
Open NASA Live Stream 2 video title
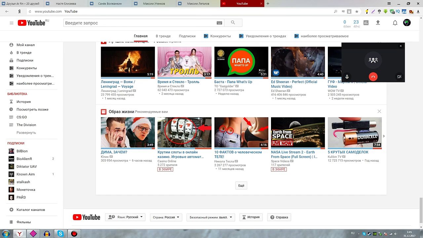294,154
